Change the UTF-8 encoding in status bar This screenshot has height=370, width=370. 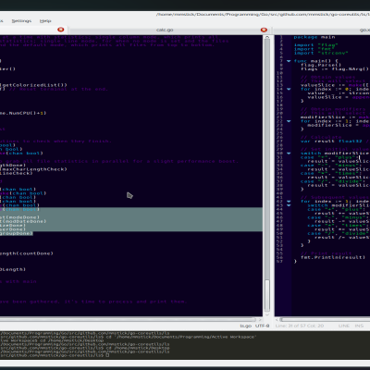(x=263, y=326)
